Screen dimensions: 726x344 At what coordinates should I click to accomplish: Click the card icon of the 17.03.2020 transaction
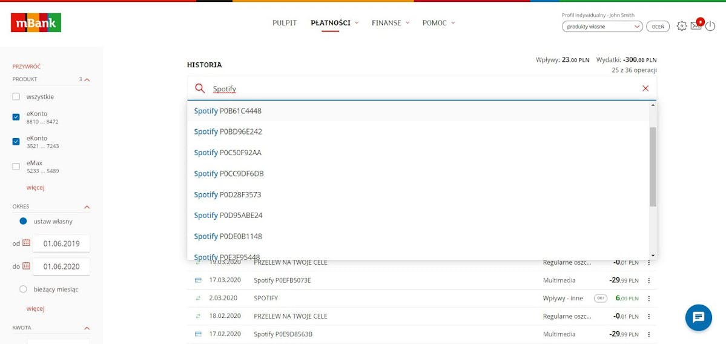click(198, 280)
